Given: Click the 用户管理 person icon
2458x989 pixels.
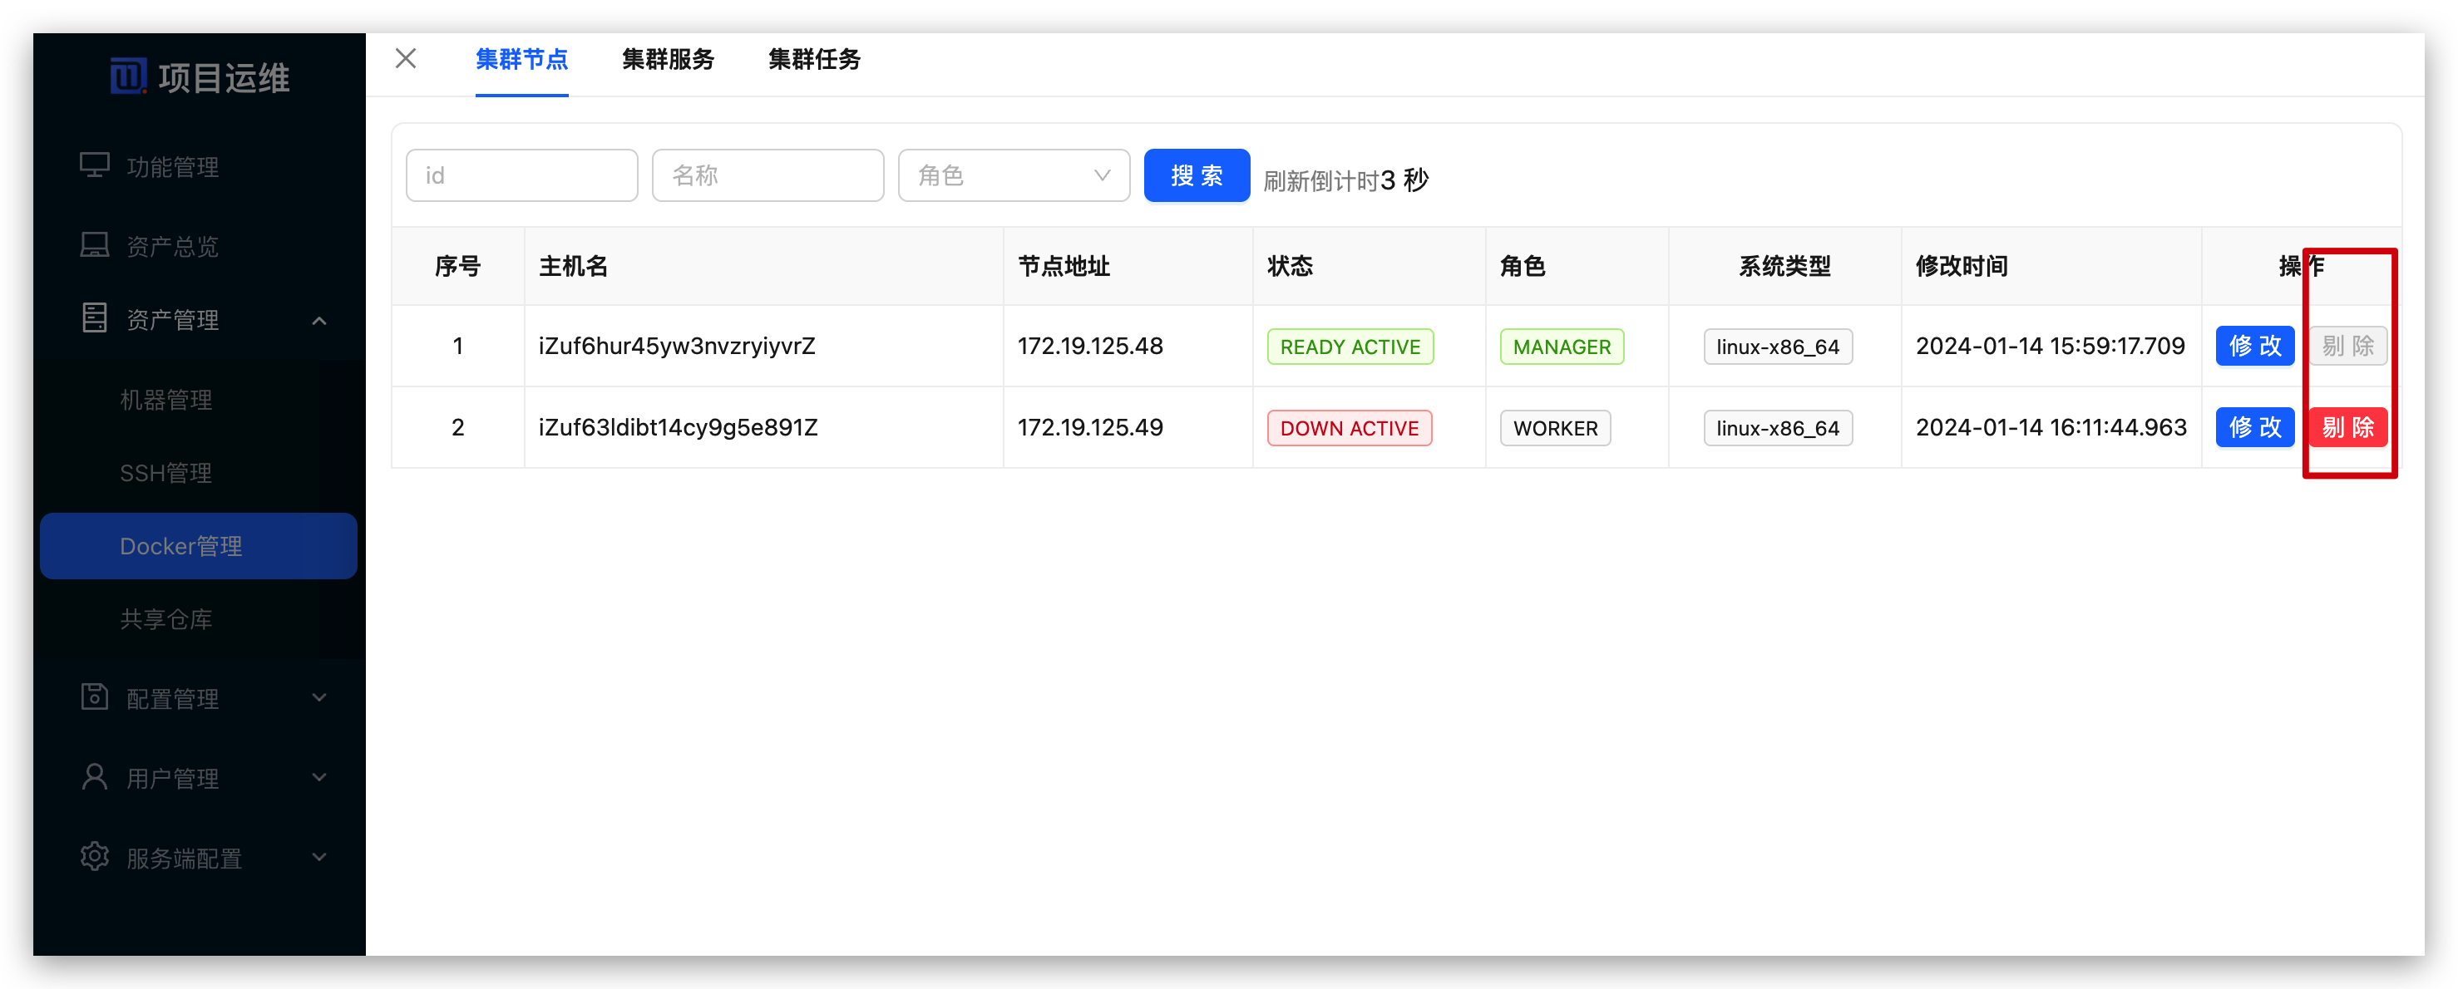Looking at the screenshot, I should [93, 777].
